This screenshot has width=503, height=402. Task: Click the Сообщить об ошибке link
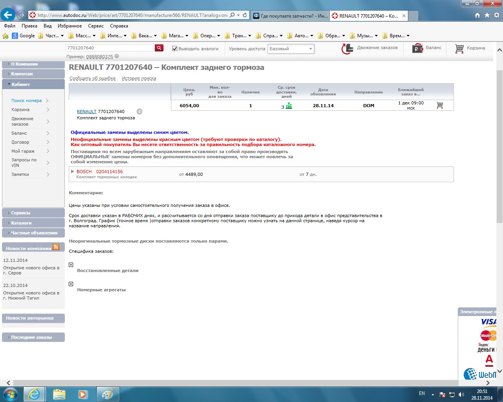[x=92, y=79]
